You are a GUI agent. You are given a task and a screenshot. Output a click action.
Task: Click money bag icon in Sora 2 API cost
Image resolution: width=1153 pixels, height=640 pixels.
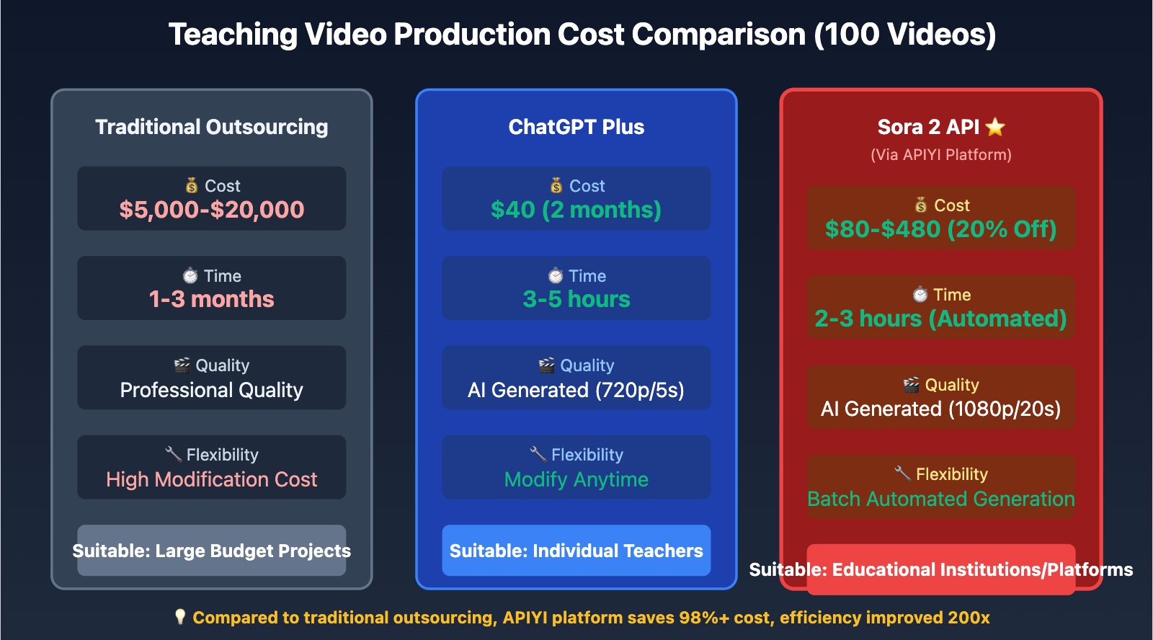coord(921,205)
